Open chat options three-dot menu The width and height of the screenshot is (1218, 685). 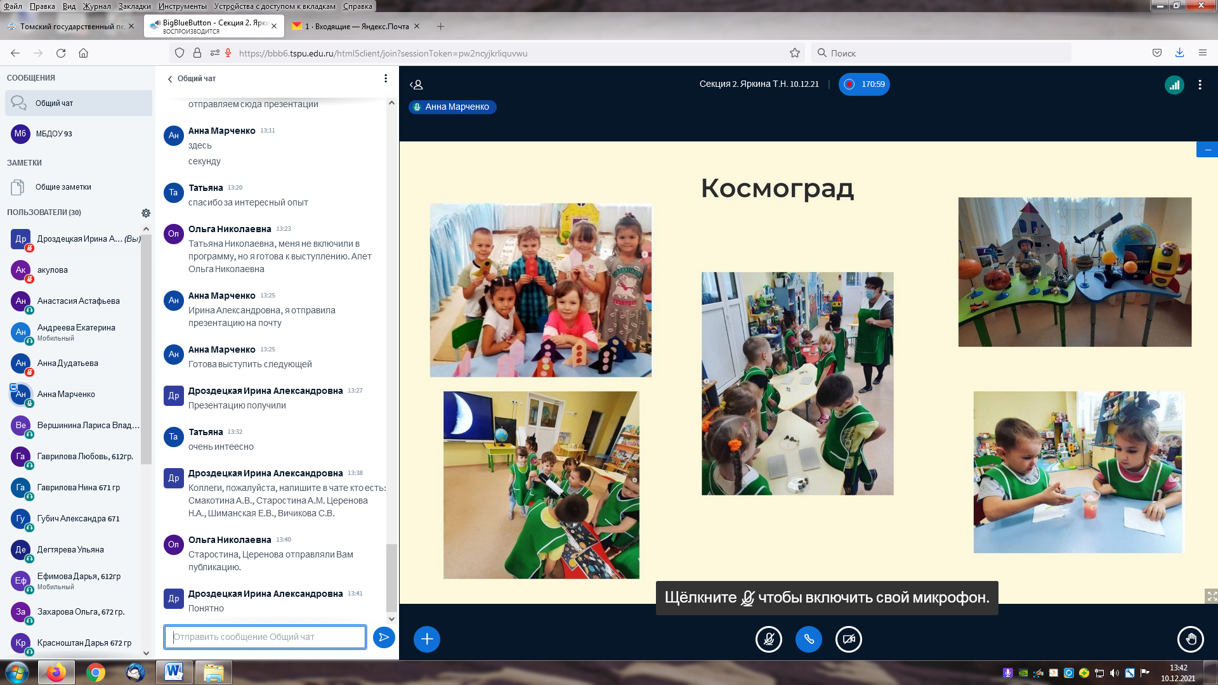(x=385, y=78)
